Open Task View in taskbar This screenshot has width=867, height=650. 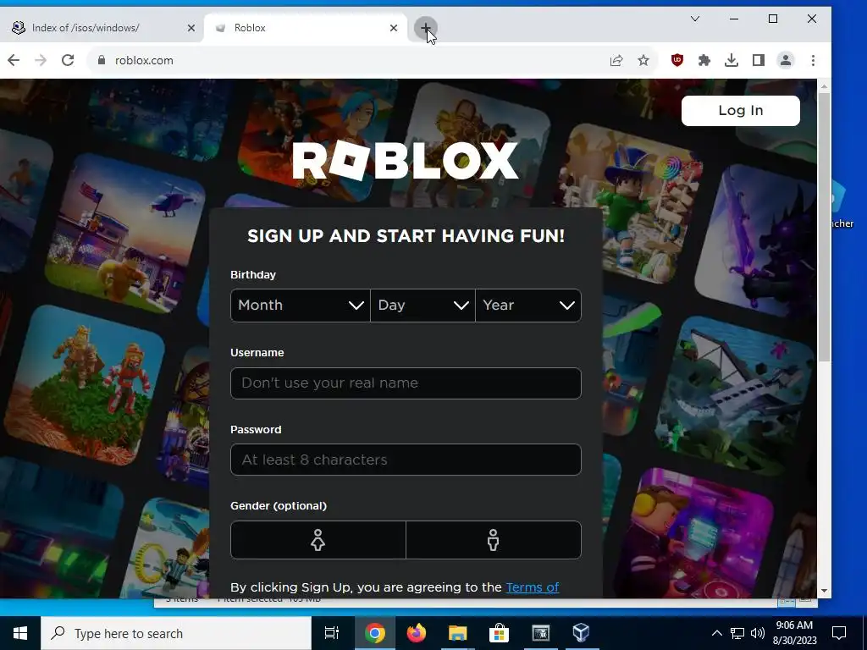click(332, 633)
